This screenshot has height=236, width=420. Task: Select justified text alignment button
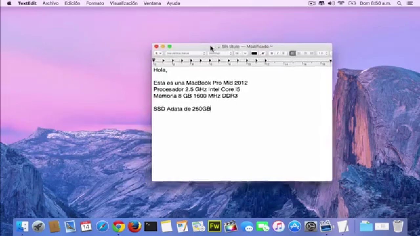coord(311,53)
